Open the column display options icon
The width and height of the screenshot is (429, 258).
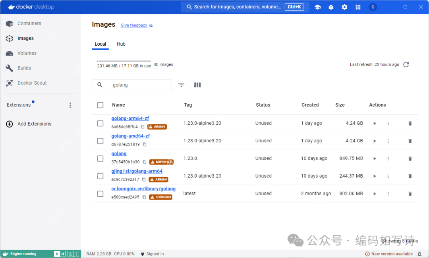[197, 85]
